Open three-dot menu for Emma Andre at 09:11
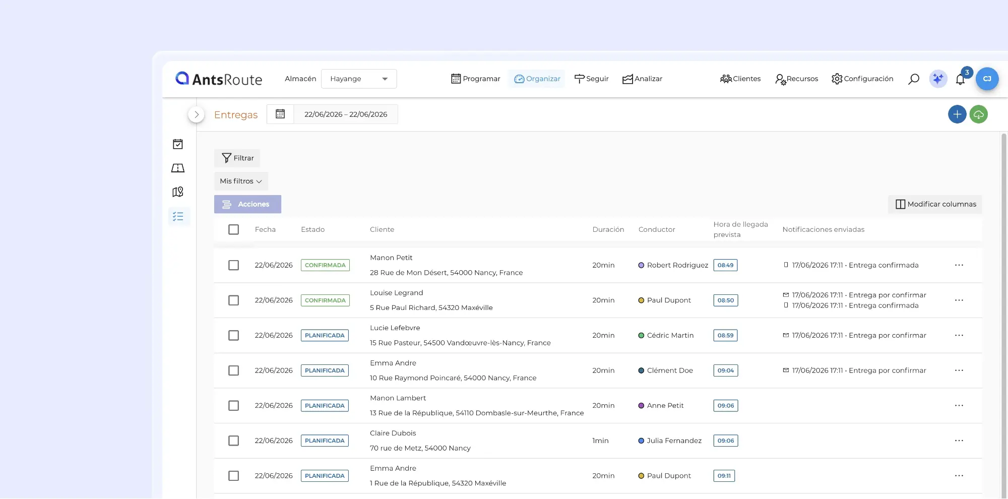This screenshot has height=499, width=1008. (x=959, y=476)
